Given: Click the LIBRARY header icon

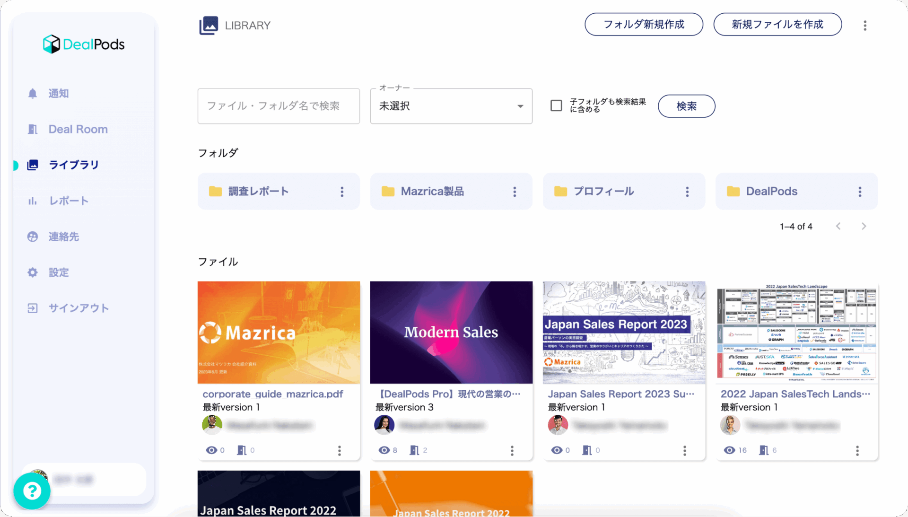Looking at the screenshot, I should pyautogui.click(x=209, y=26).
